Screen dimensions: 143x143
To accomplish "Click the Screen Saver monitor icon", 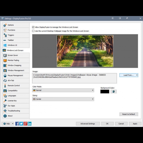I will point(5,55).
